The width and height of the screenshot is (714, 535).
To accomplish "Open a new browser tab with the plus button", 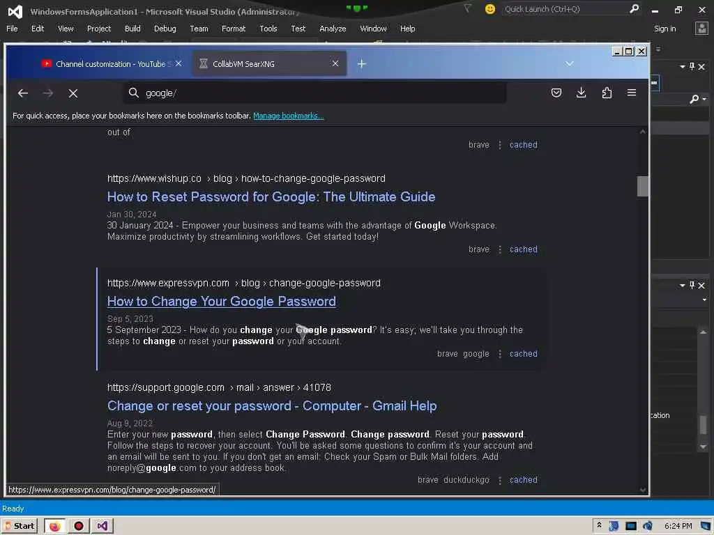I will tap(362, 64).
